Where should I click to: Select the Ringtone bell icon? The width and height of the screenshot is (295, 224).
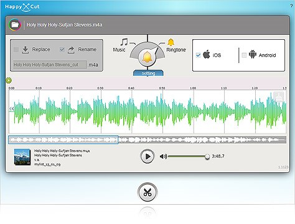(171, 42)
